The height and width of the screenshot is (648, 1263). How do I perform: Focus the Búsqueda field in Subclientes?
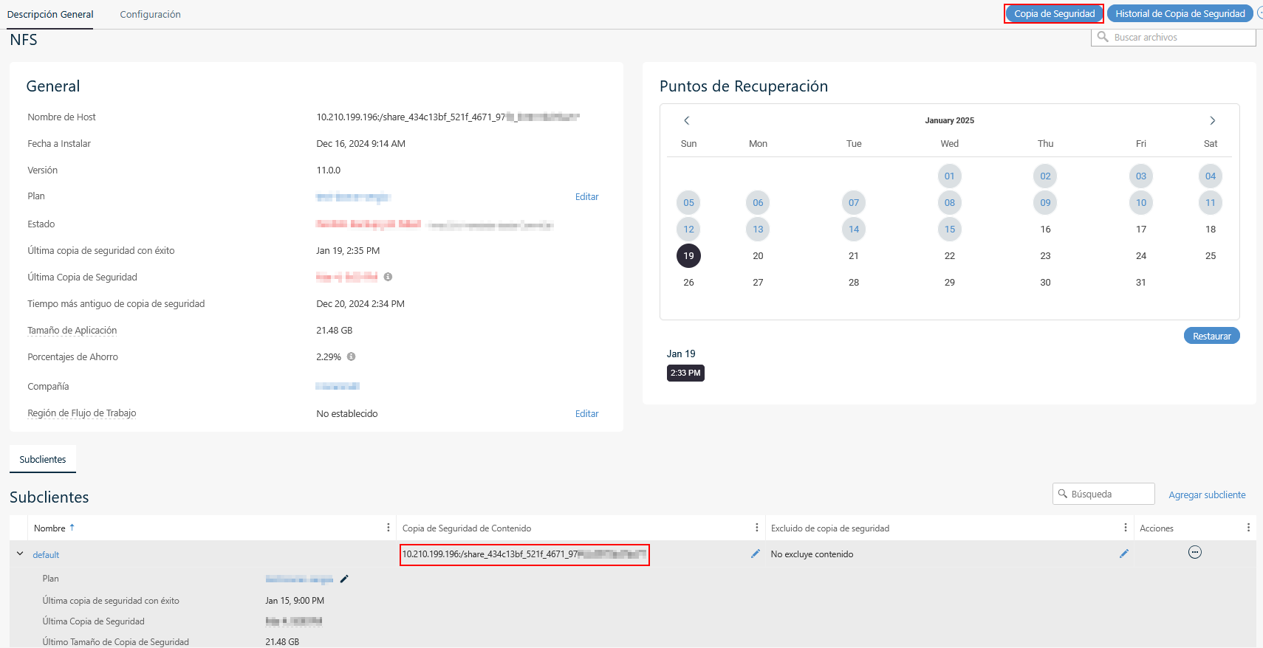click(1103, 494)
